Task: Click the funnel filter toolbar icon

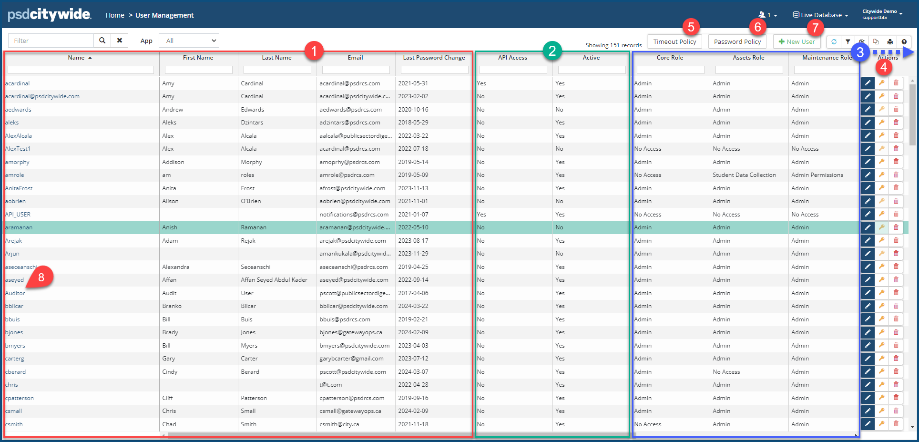Action: tap(848, 42)
